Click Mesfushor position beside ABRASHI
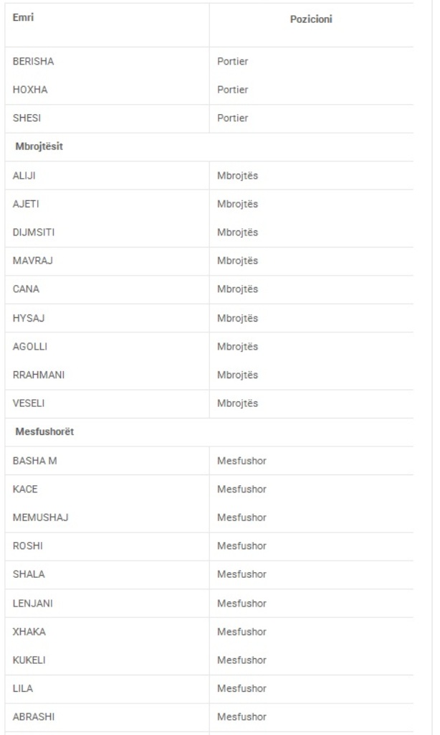 pos(241,717)
